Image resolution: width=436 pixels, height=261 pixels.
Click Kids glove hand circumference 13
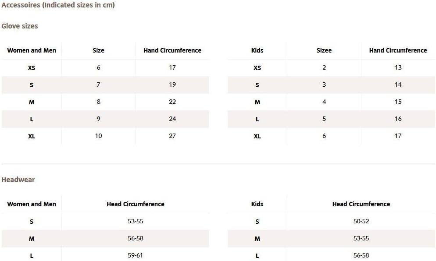pos(398,67)
